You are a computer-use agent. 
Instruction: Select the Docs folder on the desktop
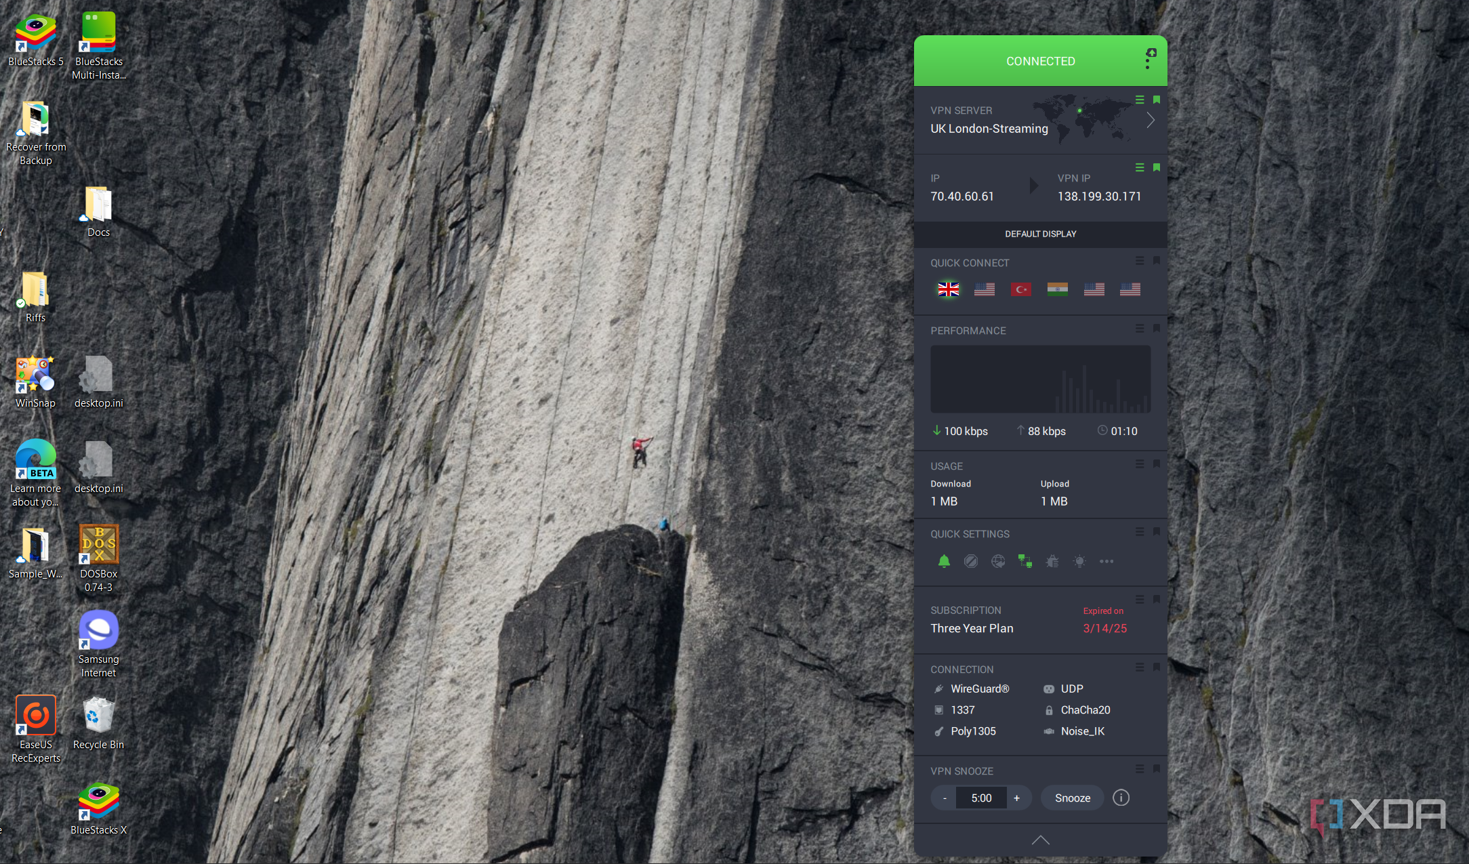(x=99, y=211)
